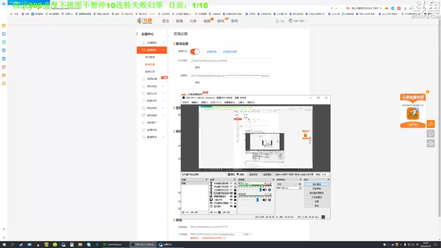Click the phone download icon in Douyu header
Viewport: 441px width, 248px height.
pyautogui.click(x=277, y=21)
